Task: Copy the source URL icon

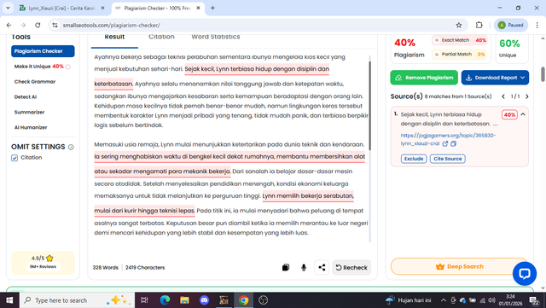Action: [453, 143]
